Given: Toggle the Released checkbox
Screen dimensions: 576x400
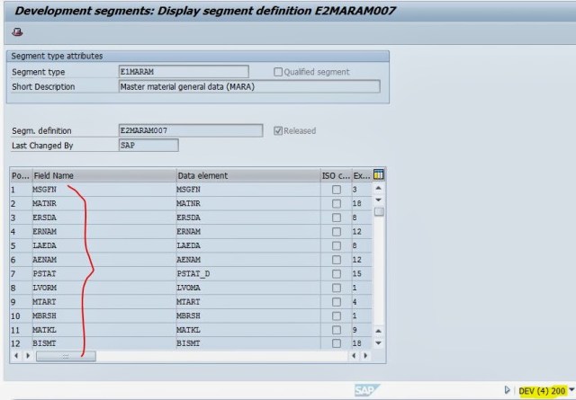Looking at the screenshot, I should click(x=278, y=130).
